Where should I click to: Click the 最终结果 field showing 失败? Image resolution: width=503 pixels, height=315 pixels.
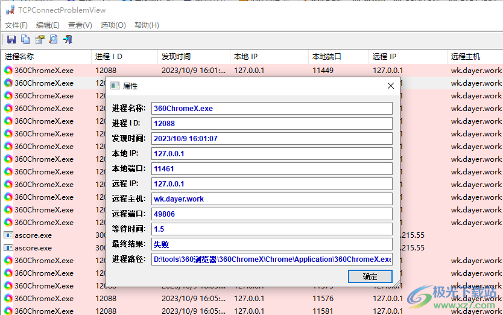coord(272,244)
